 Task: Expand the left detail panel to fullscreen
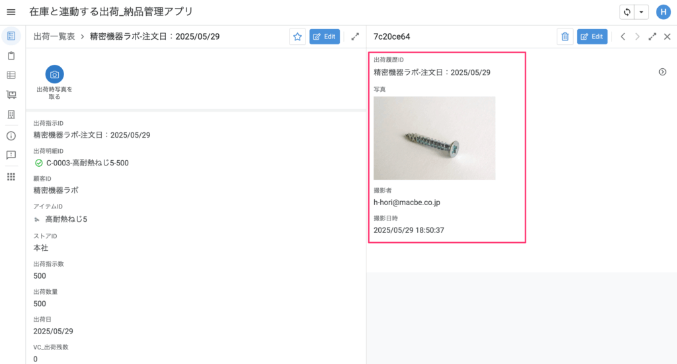tap(355, 37)
